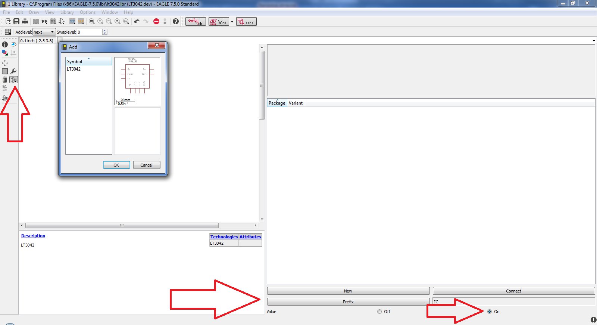Click the zoom in plus magnifier
597x325 pixels.
100,22
